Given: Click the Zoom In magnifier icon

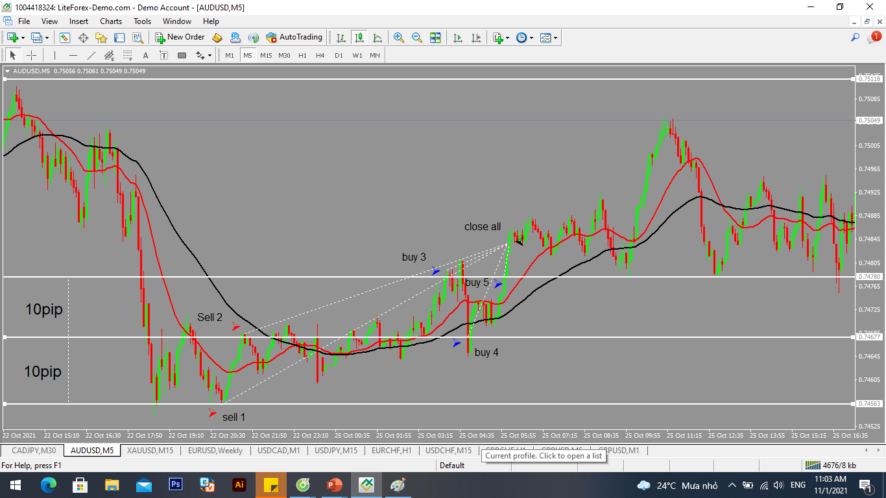Looking at the screenshot, I should click(x=399, y=38).
